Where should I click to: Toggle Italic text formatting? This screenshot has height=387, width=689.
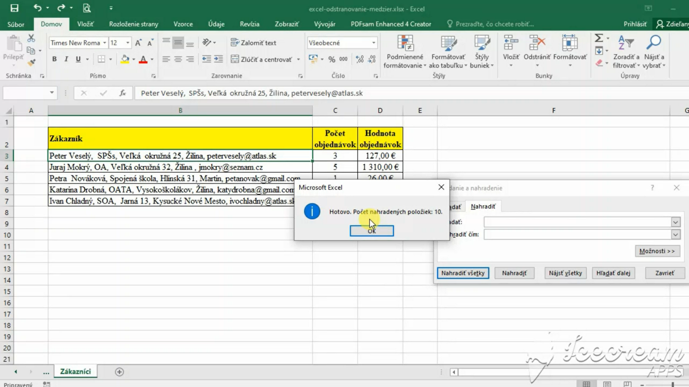click(x=66, y=59)
